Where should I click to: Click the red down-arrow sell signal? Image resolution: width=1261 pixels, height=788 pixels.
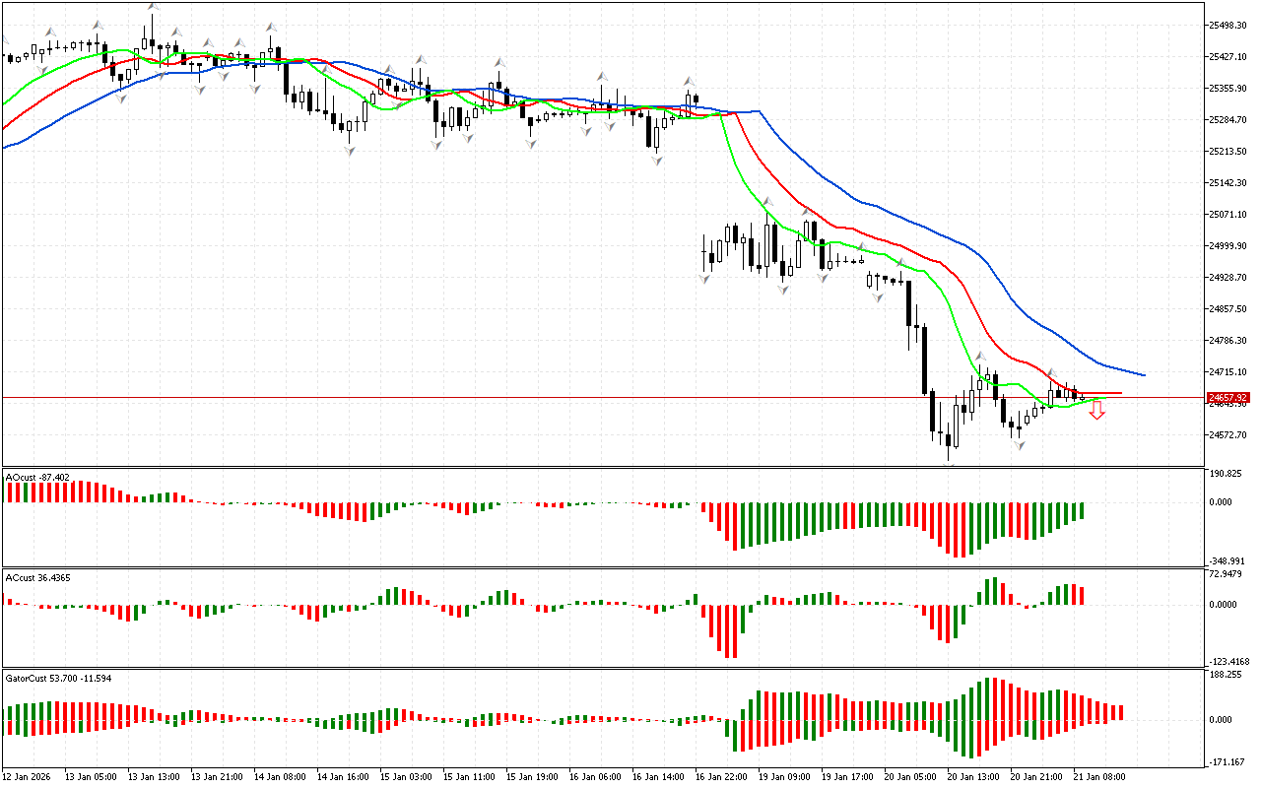tap(1096, 411)
